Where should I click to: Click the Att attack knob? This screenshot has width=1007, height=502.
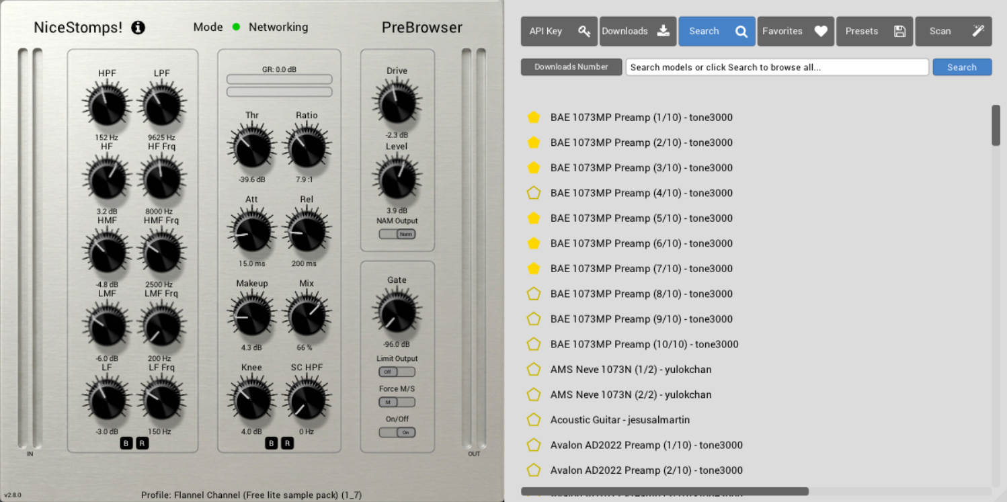point(252,231)
